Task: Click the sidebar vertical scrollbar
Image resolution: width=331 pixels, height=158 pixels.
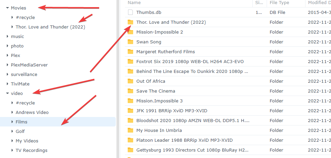Action: [x=117, y=79]
